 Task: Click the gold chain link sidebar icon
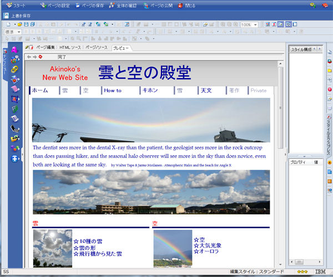14,69
